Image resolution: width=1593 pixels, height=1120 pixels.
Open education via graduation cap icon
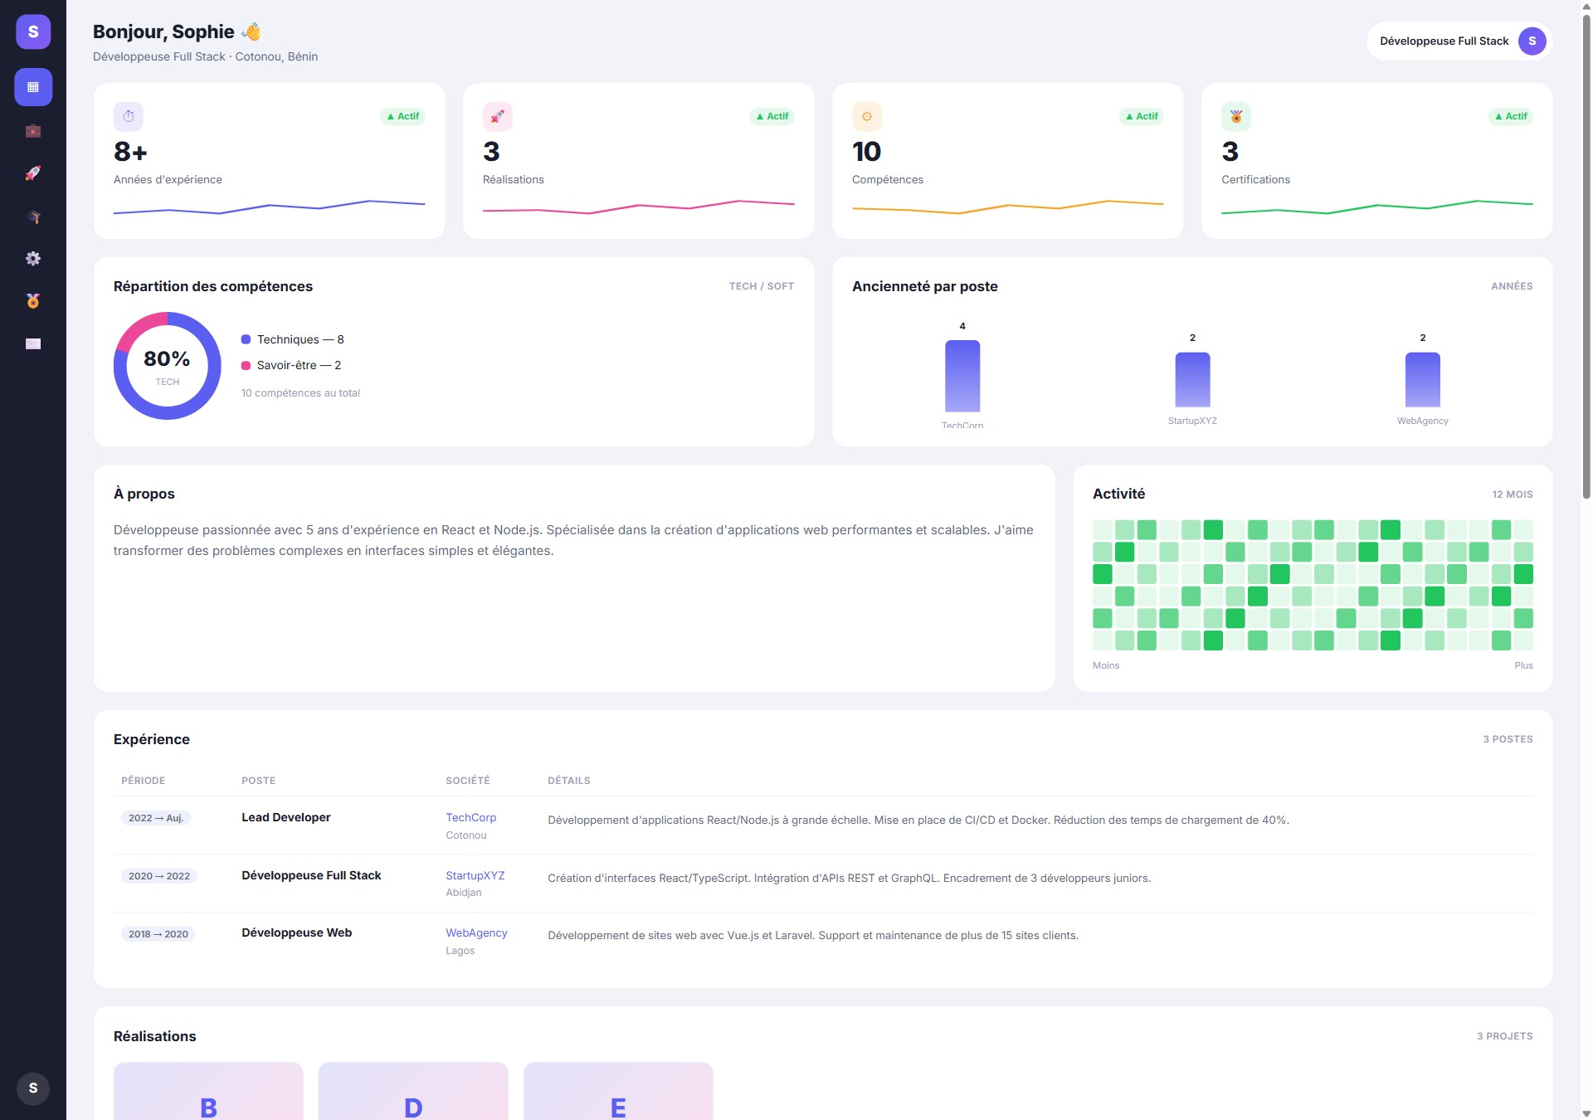[33, 216]
